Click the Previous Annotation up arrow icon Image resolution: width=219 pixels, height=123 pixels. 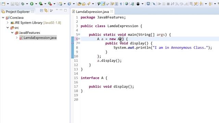point(210,4)
